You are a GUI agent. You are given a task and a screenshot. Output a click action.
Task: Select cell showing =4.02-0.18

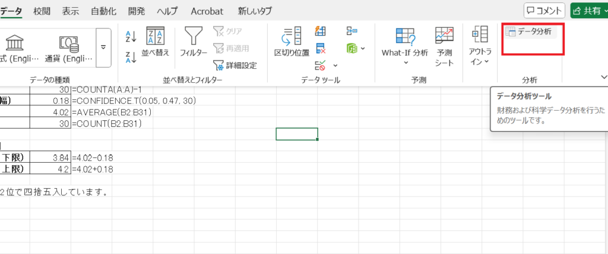pyautogui.click(x=92, y=157)
